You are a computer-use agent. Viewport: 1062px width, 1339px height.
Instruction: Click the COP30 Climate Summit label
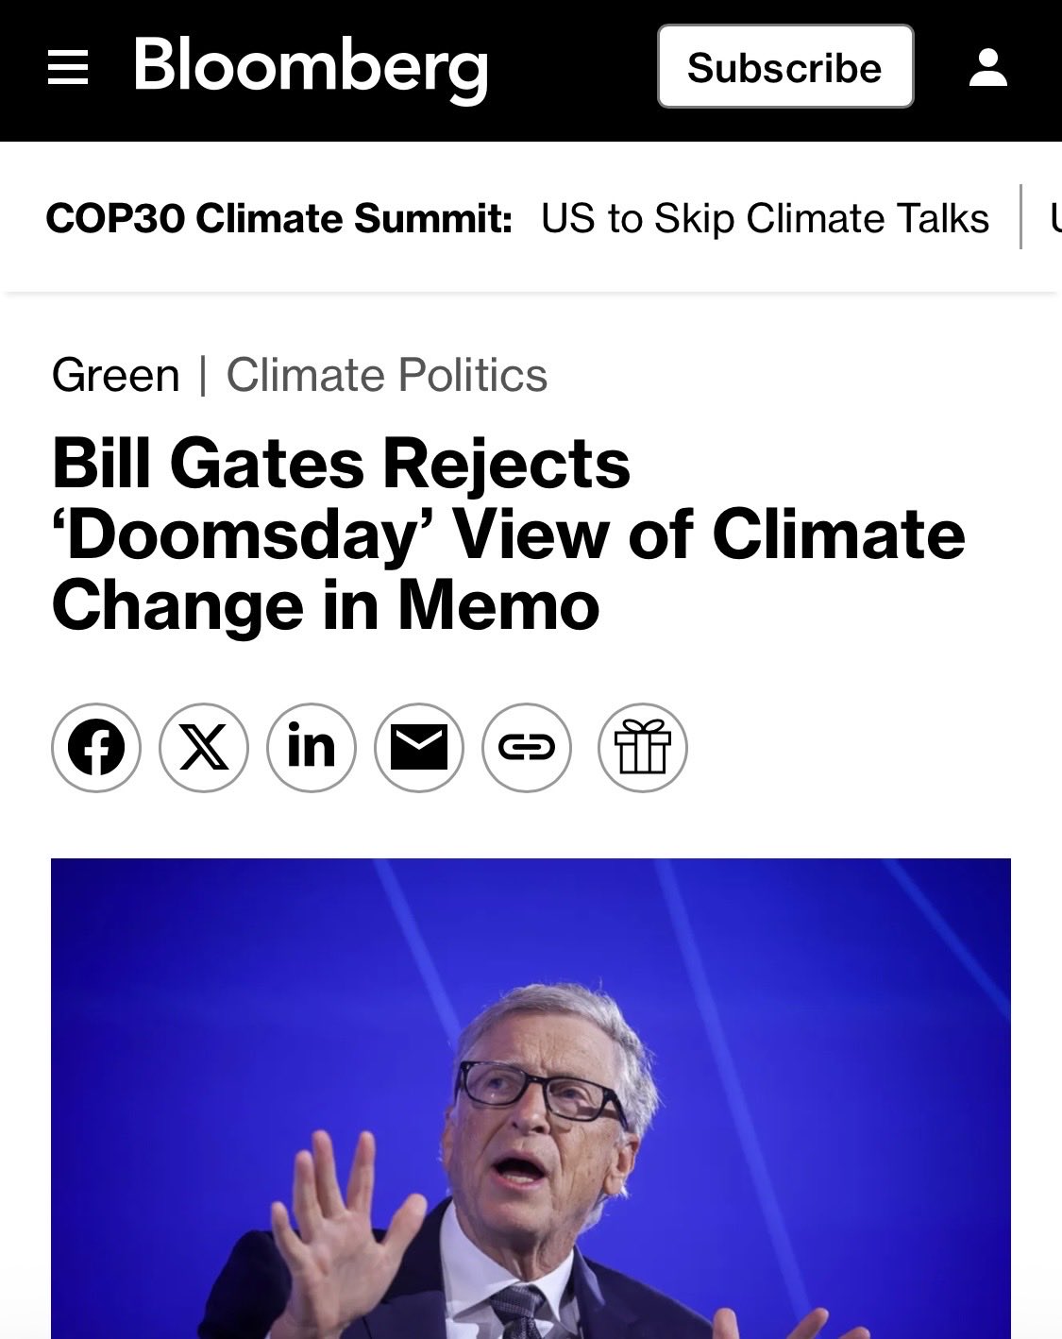pos(279,219)
